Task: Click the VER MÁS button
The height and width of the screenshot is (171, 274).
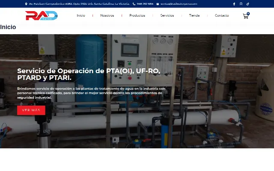Action: click(31, 110)
